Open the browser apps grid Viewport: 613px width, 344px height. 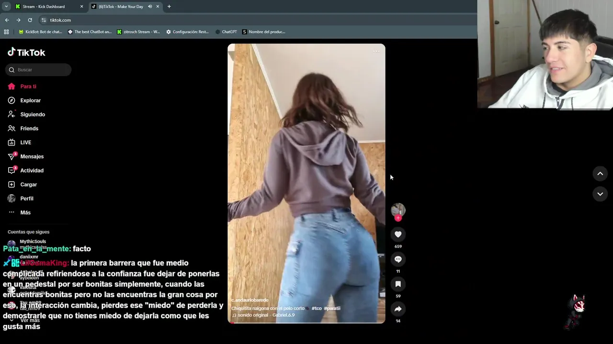[x=6, y=32]
